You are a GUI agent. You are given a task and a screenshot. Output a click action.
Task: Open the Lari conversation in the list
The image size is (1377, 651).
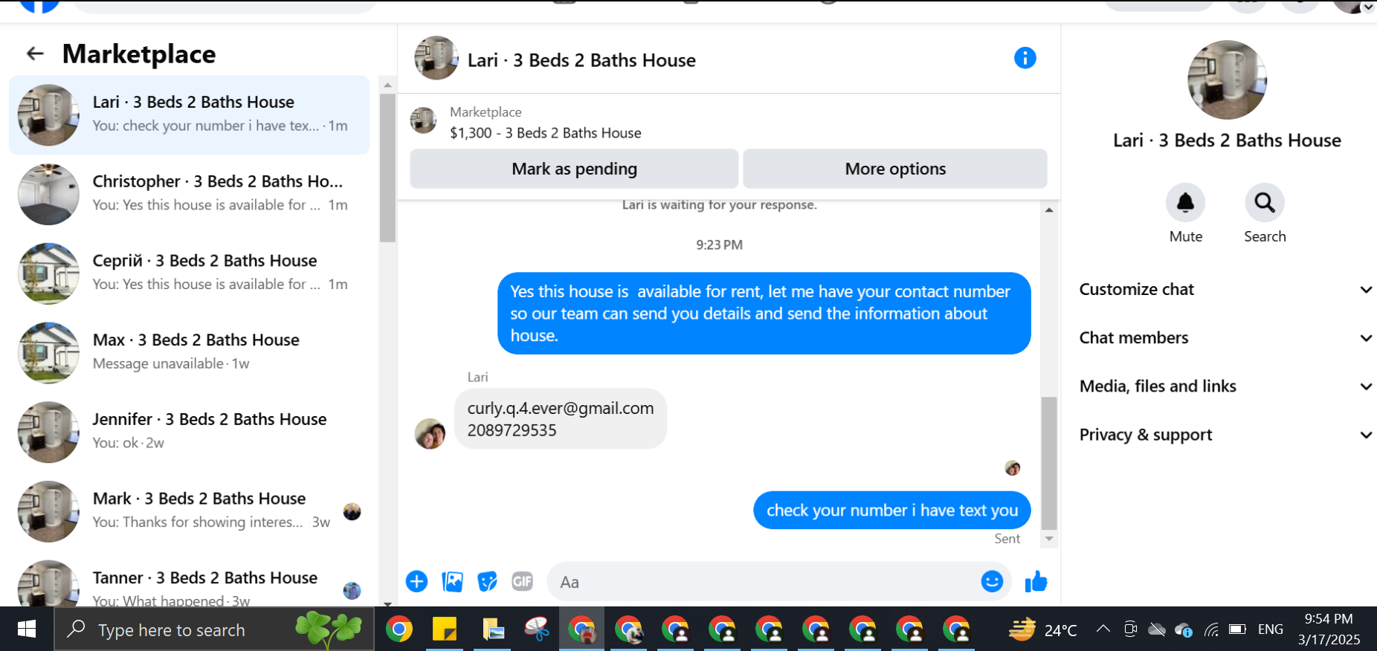[189, 115]
